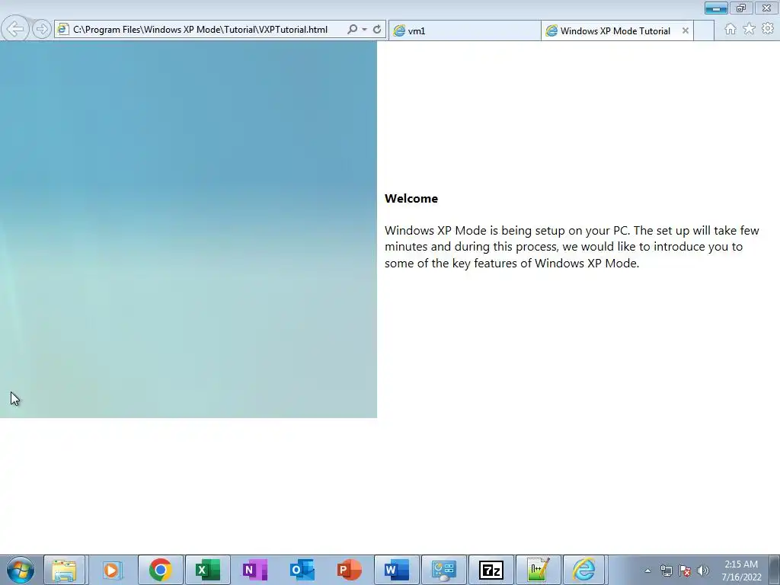Click the volume speaker tray icon
This screenshot has width=780, height=585.
703,571
